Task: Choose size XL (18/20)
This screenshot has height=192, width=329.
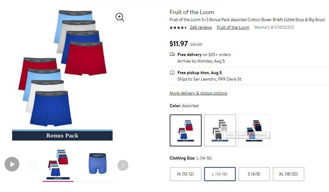Action: click(x=289, y=174)
